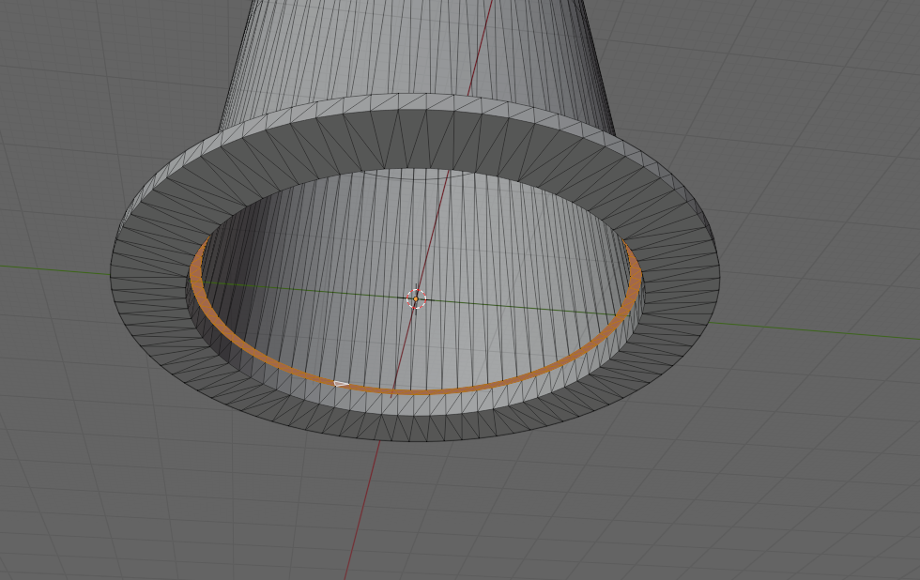
Task: Select the white highlighted active triangle face
Action: (340, 383)
